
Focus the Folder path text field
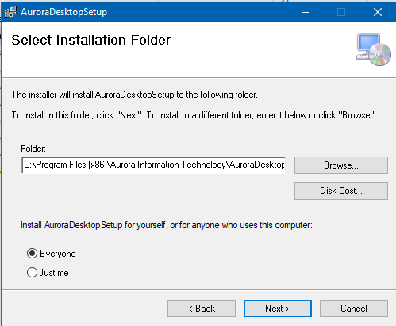point(154,165)
